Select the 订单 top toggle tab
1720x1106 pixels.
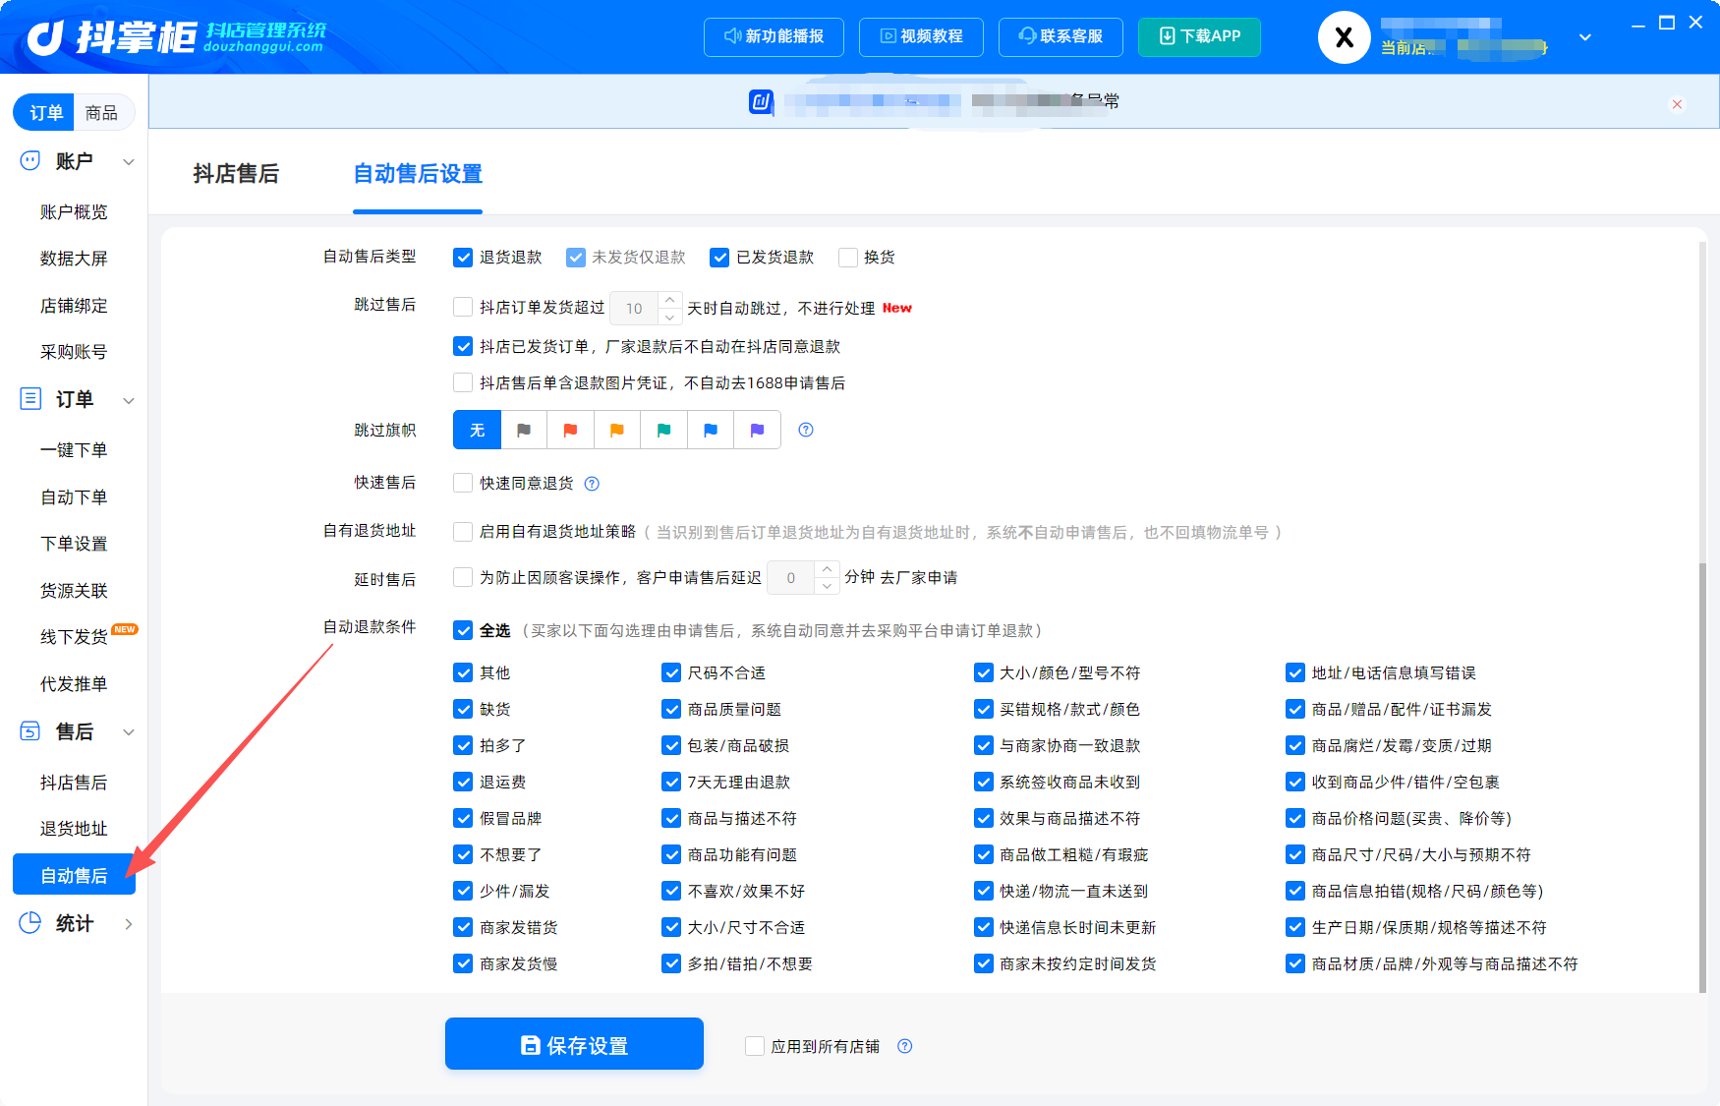[x=45, y=113]
